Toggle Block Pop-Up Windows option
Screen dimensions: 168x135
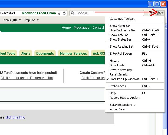click(135, 79)
